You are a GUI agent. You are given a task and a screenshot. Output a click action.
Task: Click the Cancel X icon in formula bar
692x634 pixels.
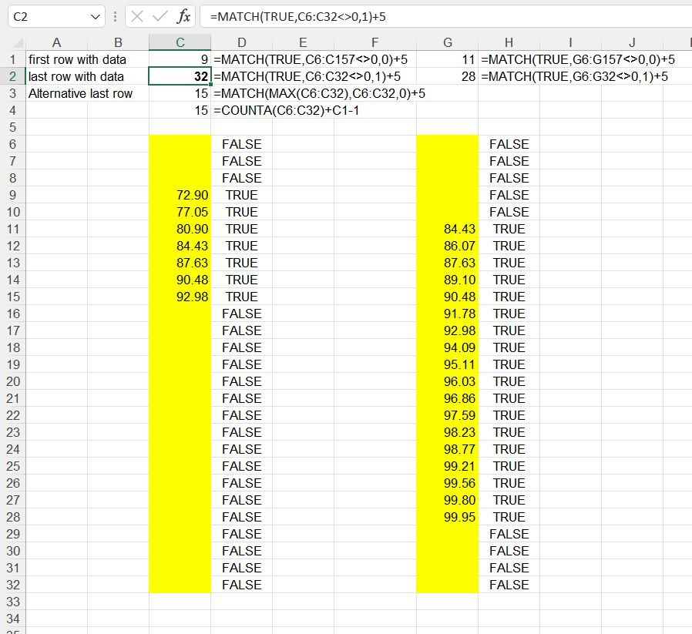[x=137, y=16]
